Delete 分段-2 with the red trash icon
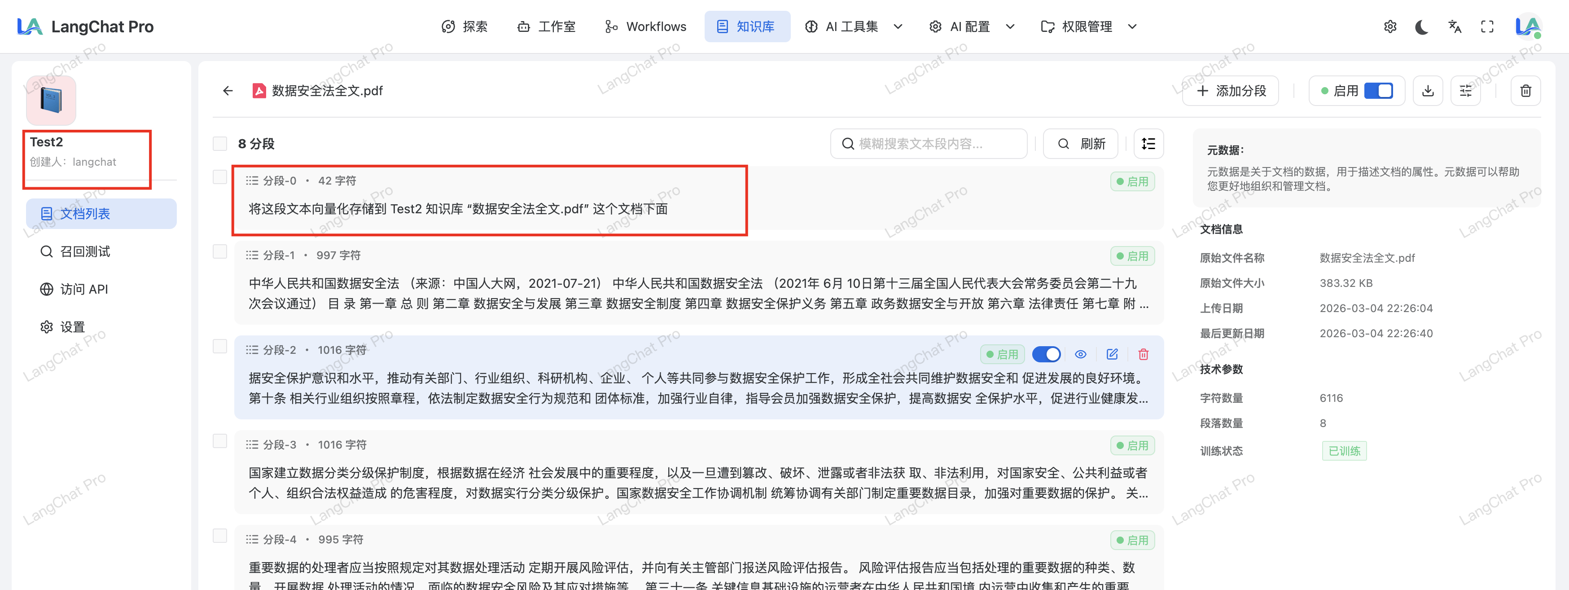 coord(1143,354)
